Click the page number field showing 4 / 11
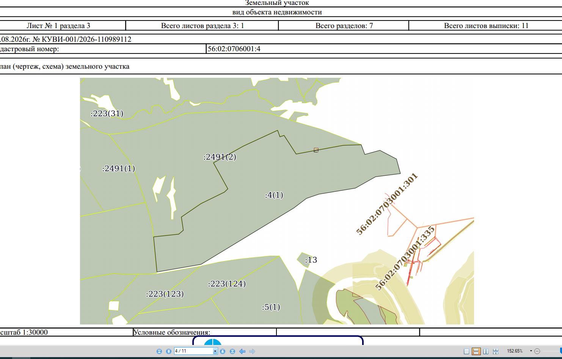 [193, 351]
